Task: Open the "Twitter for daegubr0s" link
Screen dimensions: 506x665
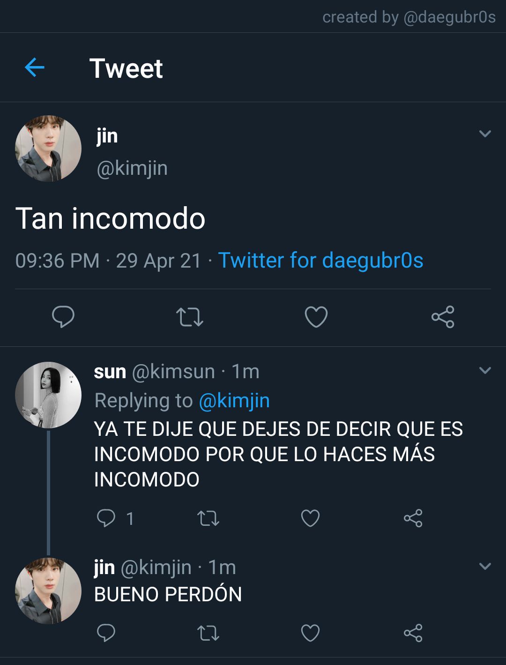Action: (320, 261)
